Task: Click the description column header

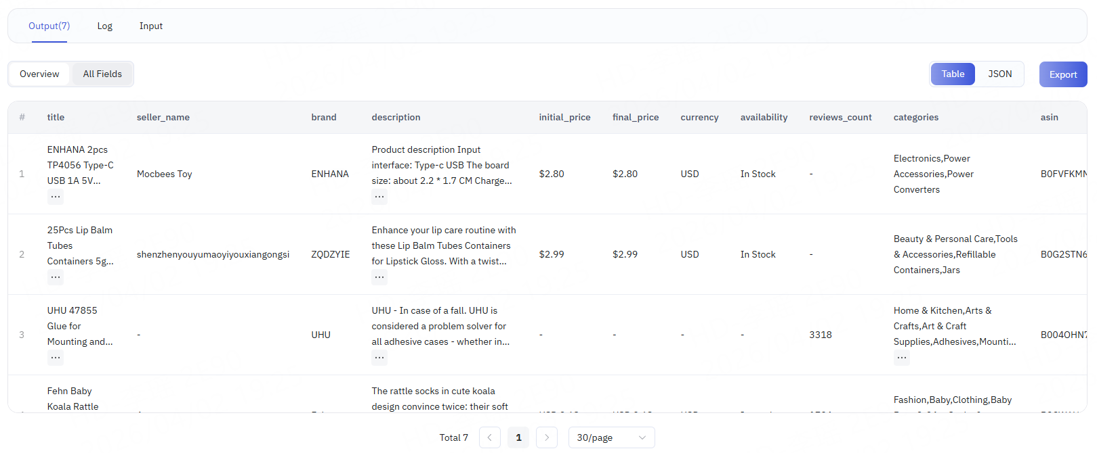Action: click(x=396, y=117)
